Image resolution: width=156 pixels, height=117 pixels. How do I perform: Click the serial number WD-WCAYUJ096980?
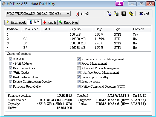point(56,100)
